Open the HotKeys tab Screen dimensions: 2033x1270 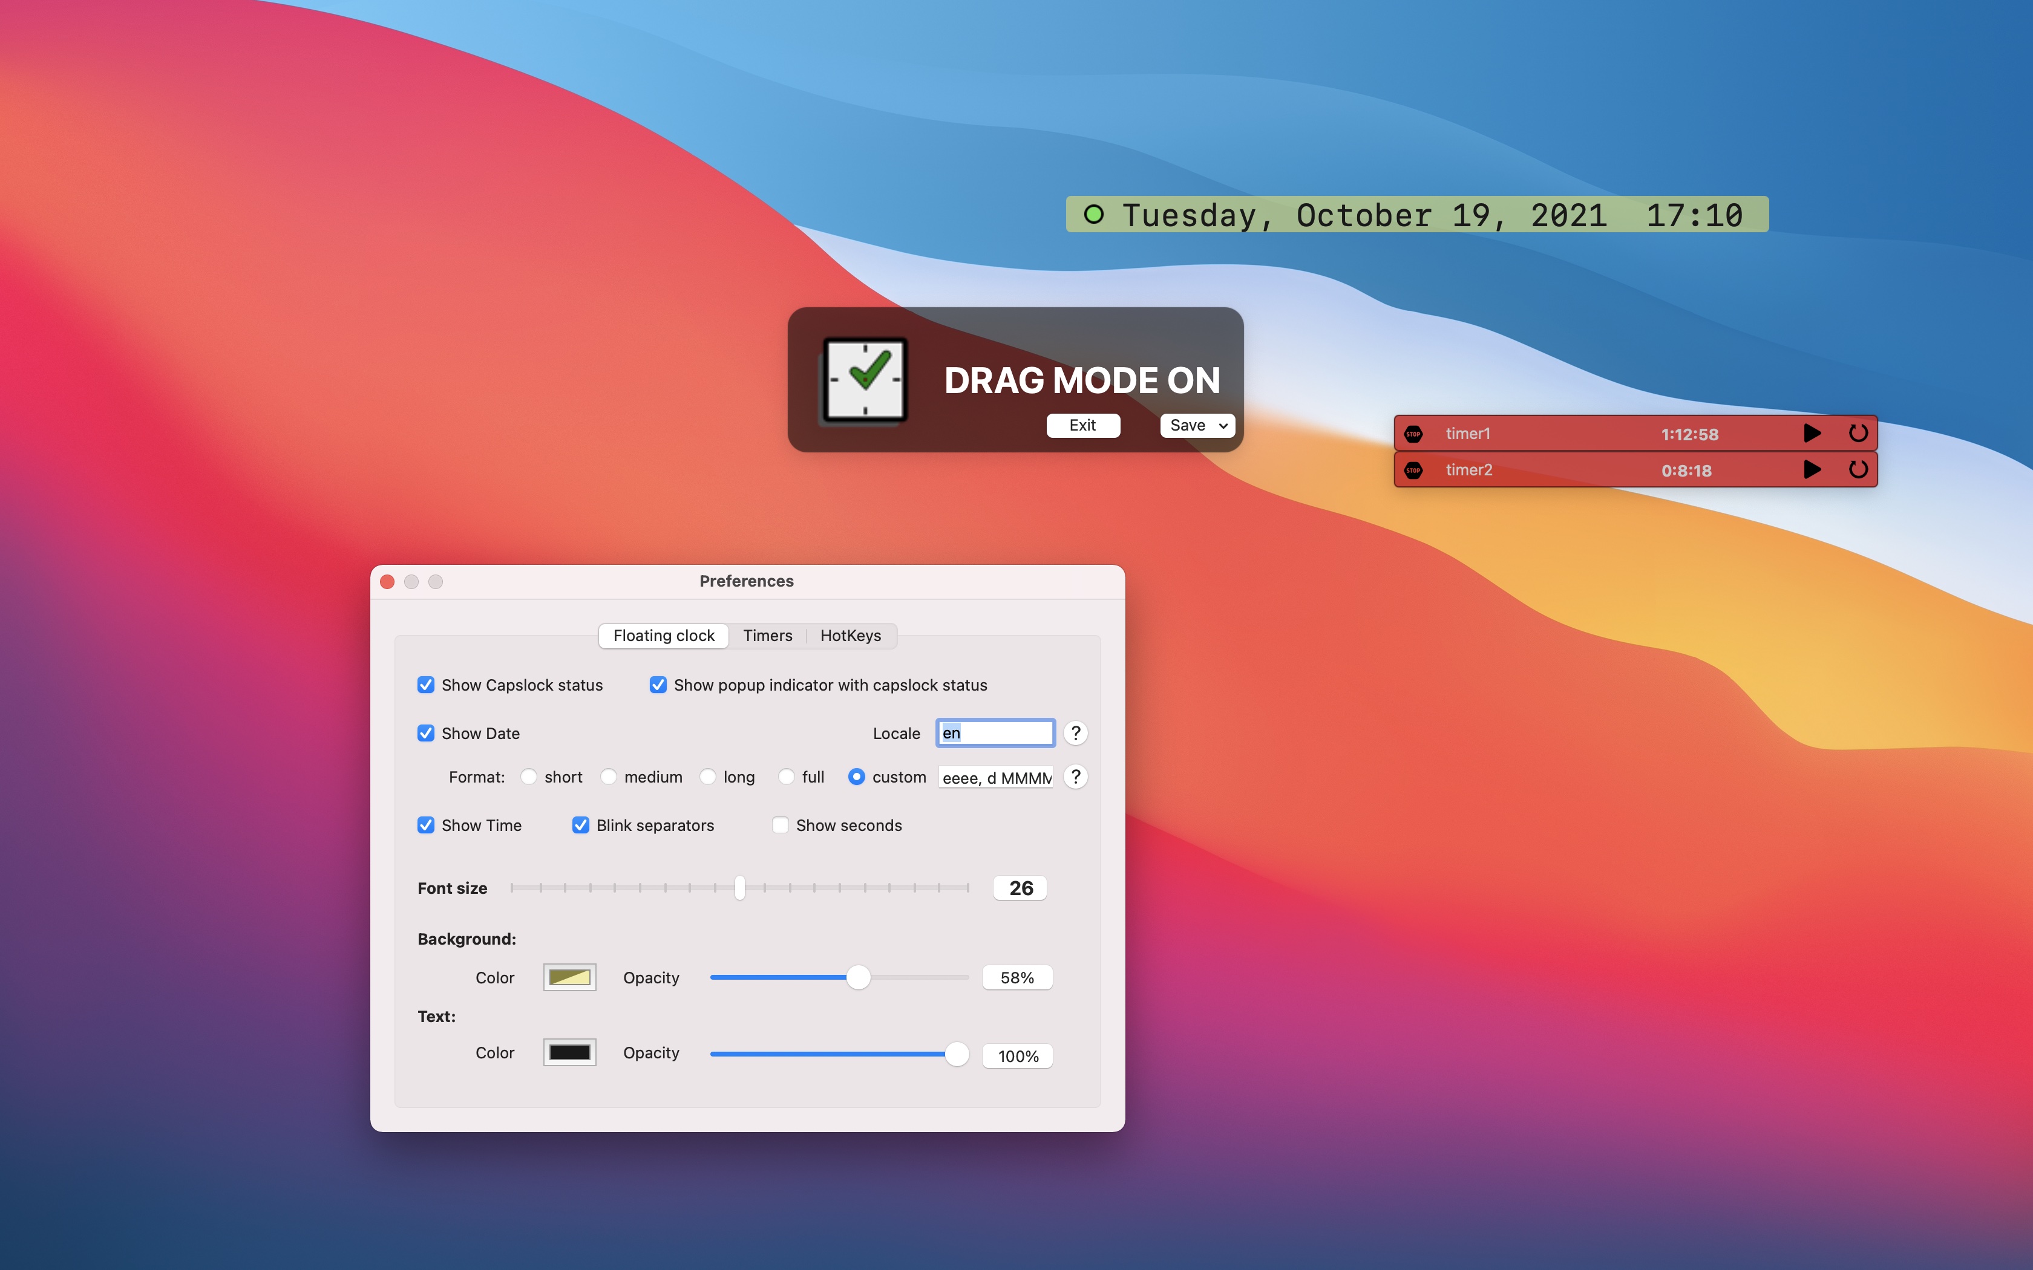(x=850, y=636)
